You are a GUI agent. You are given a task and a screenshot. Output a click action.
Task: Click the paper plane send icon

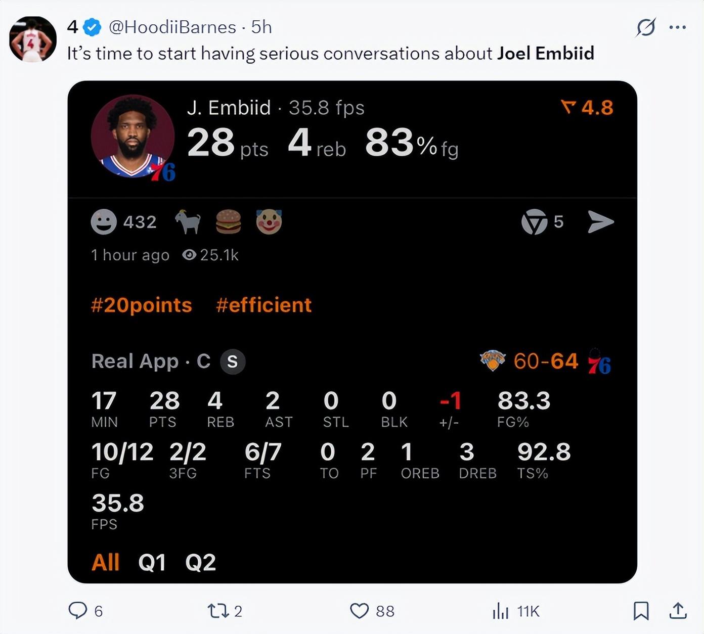601,222
